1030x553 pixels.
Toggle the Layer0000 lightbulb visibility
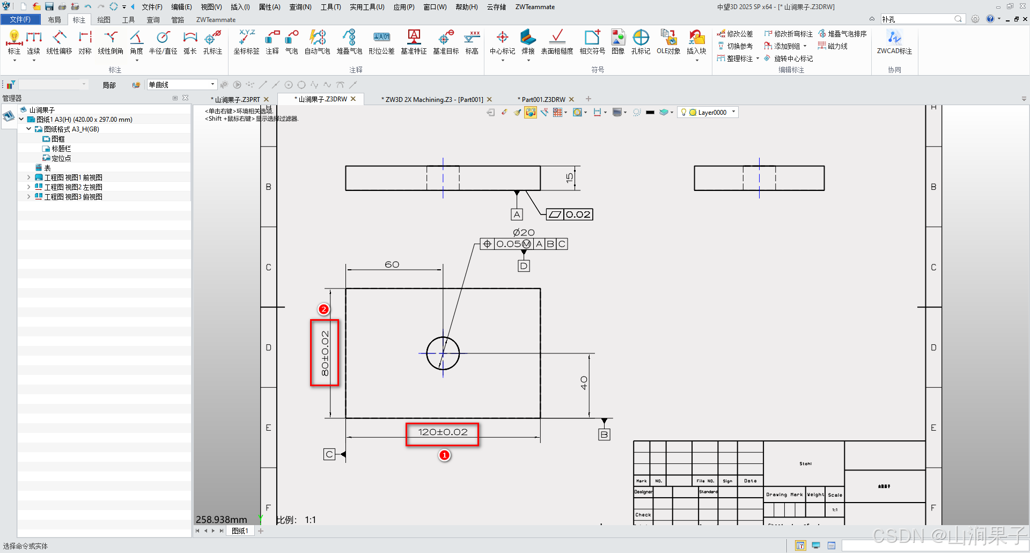[x=683, y=112]
